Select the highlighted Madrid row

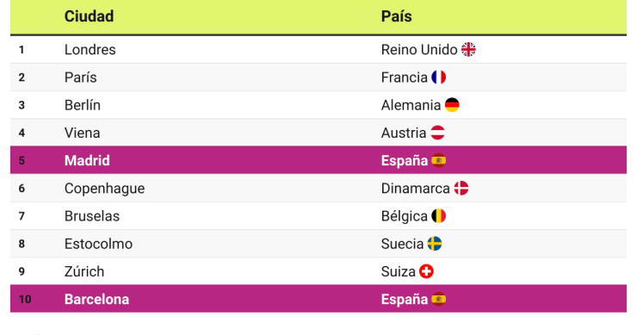click(318, 160)
